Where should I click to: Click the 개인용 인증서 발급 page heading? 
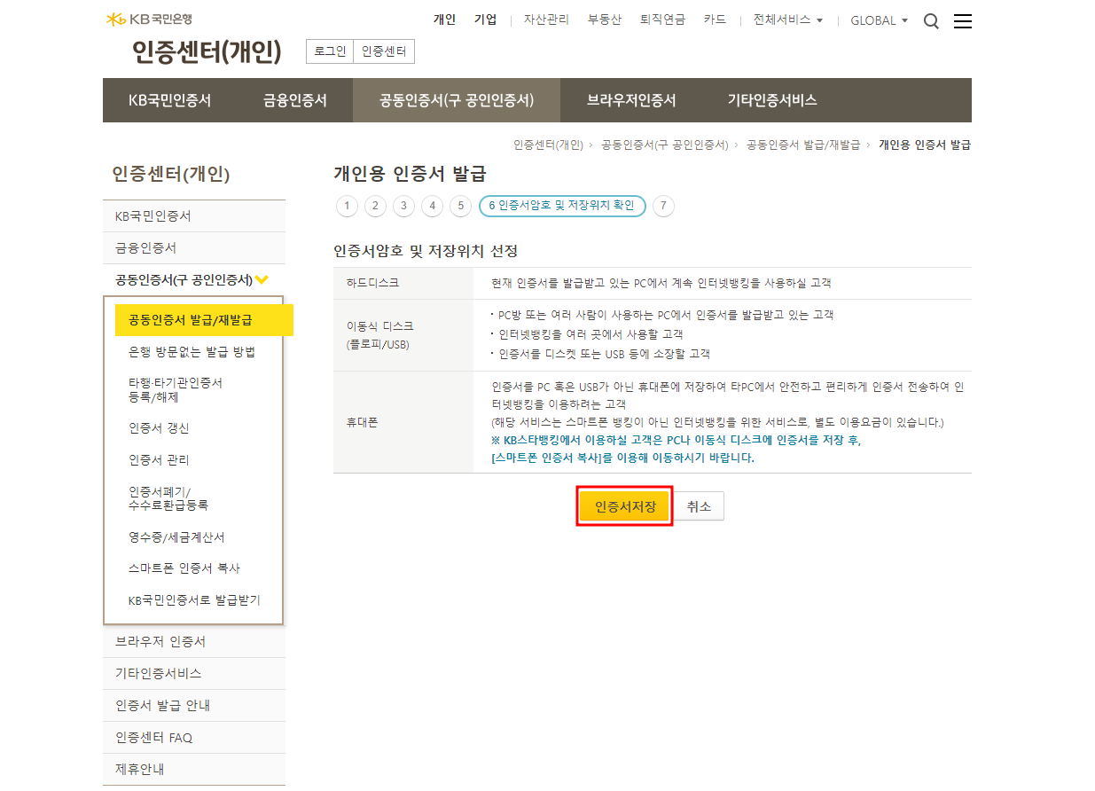pyautogui.click(x=410, y=174)
